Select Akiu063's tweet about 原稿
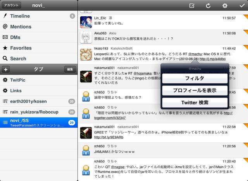This screenshot has height=181, width=248. pyautogui.click(x=163, y=37)
